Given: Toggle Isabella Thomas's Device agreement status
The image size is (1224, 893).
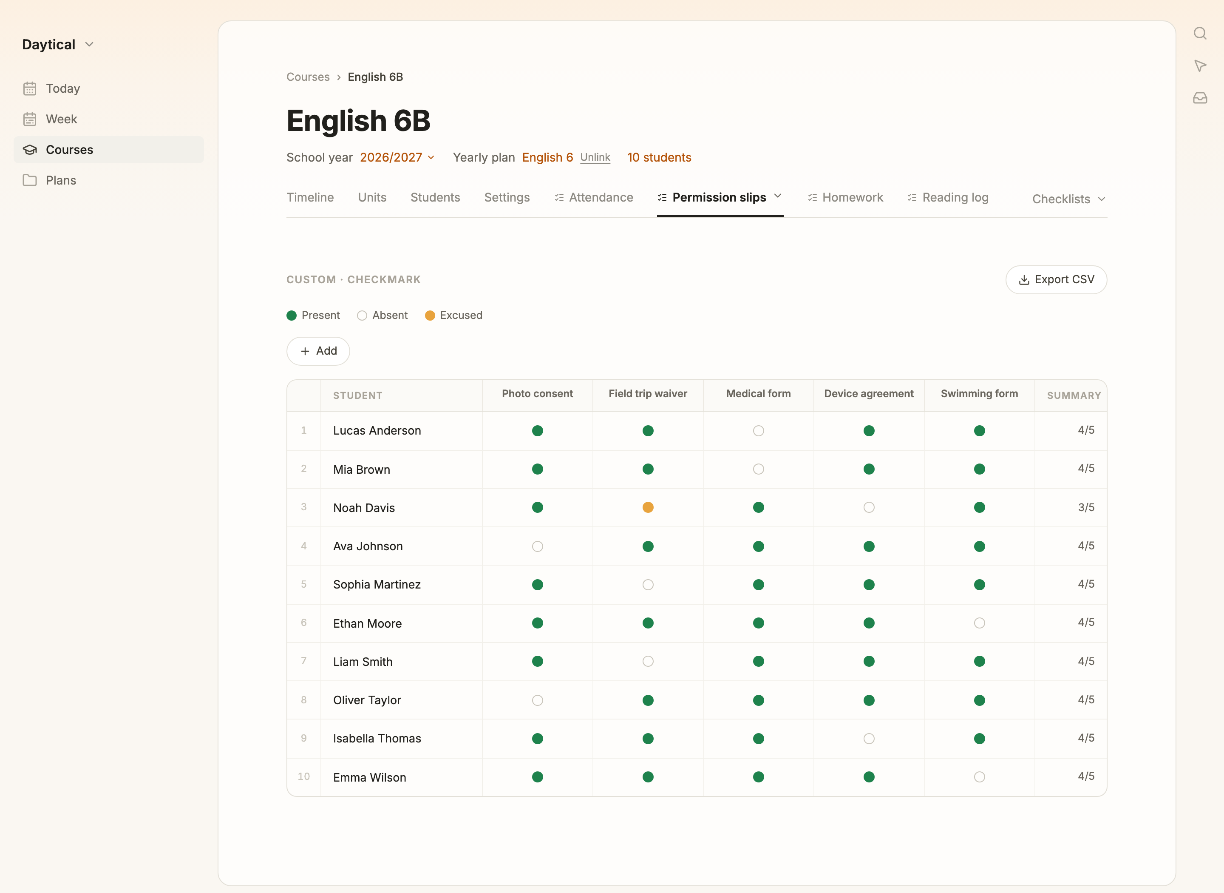Looking at the screenshot, I should pyautogui.click(x=869, y=738).
